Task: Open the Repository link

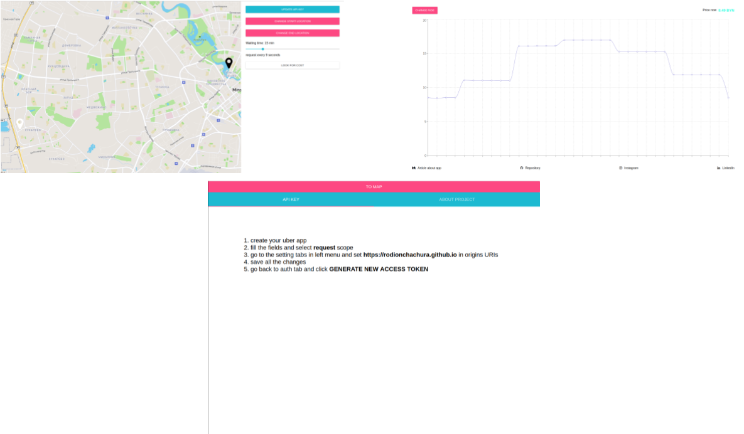Action: [533, 167]
